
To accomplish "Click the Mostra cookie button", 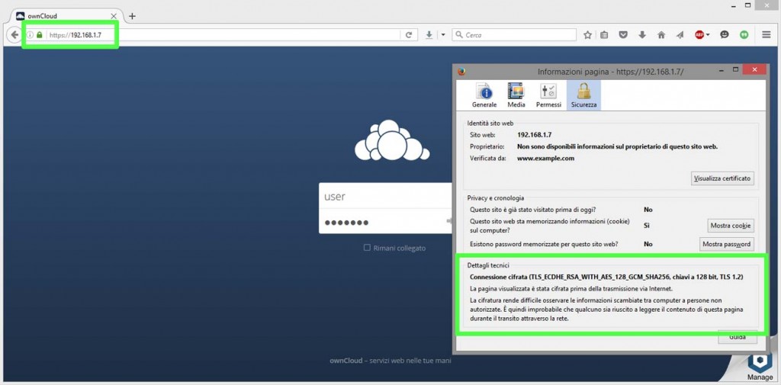I will 731,226.
